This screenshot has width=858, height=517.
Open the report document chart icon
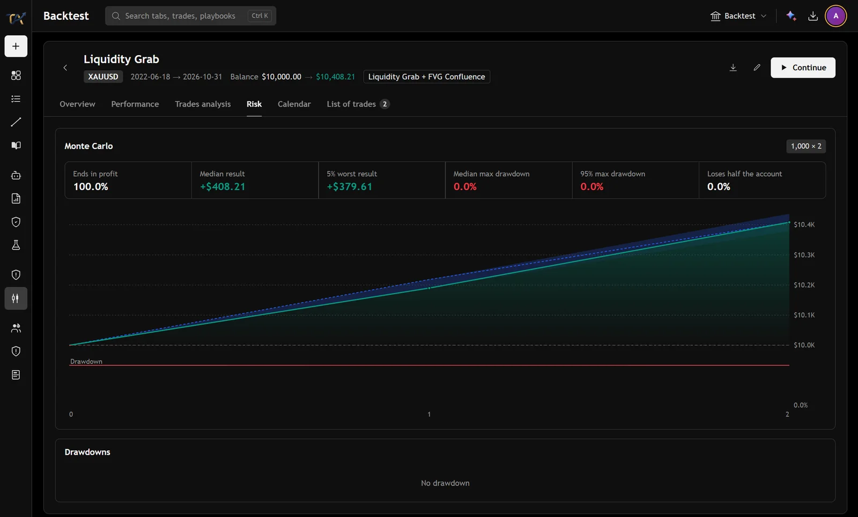[x=16, y=199]
